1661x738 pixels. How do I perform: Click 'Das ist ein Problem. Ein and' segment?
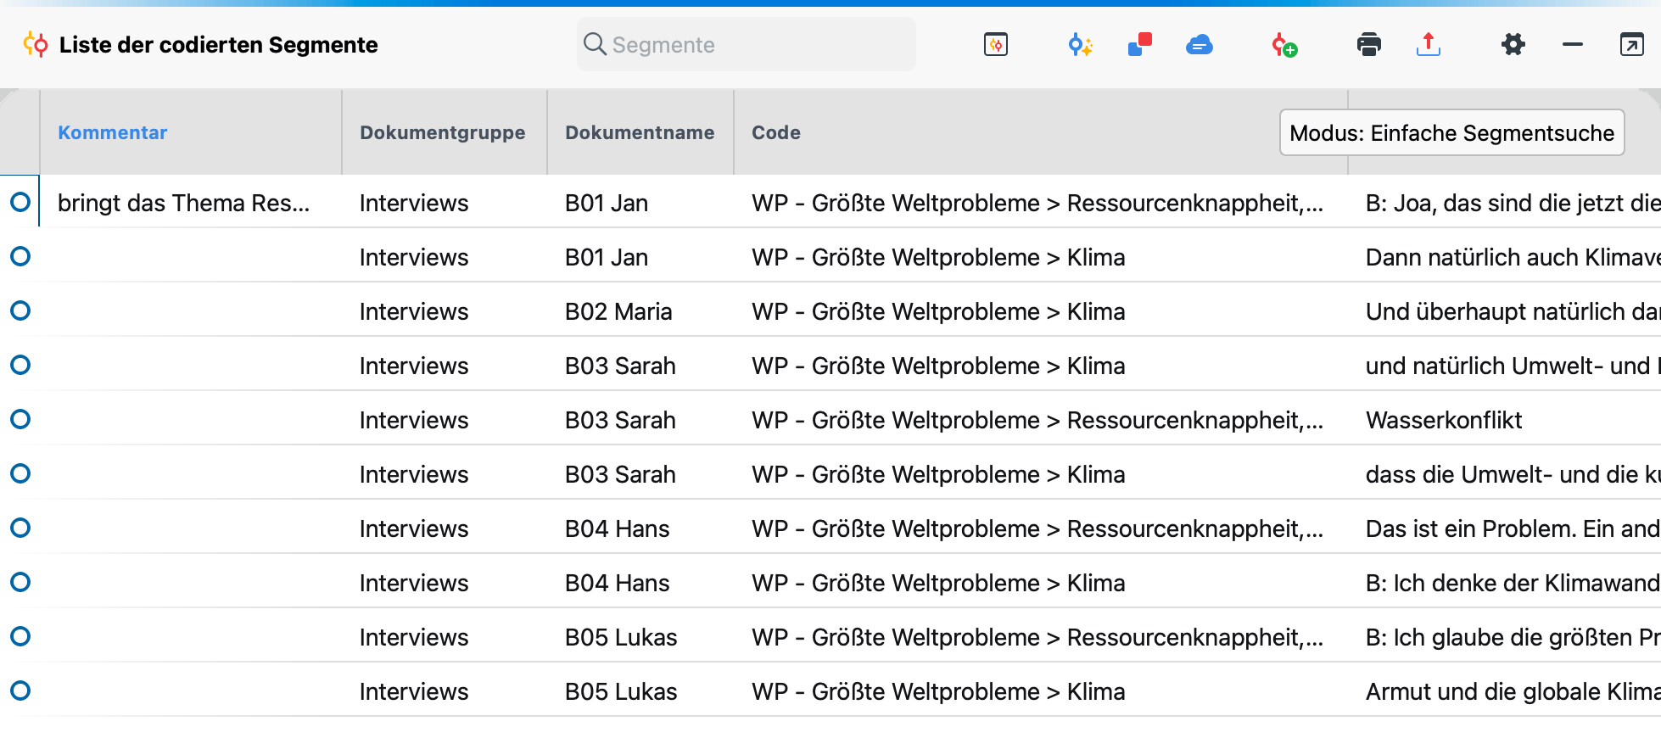[x=1513, y=529]
